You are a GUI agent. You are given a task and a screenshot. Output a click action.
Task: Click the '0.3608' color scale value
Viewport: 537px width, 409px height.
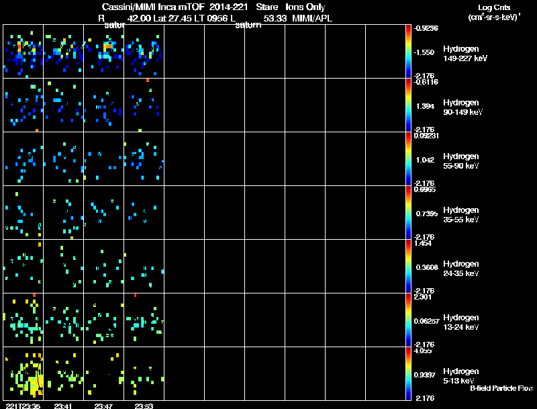(x=427, y=267)
